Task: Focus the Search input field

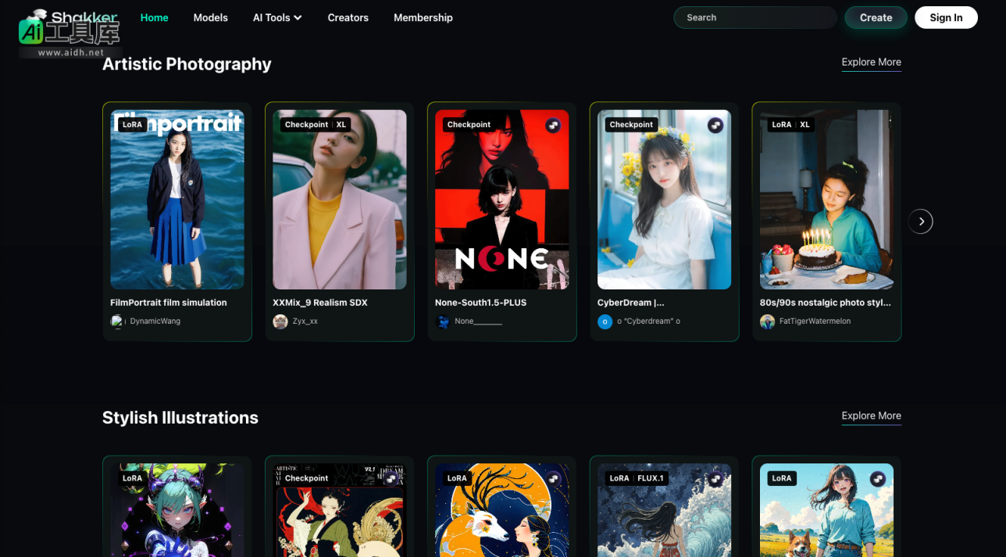Action: click(754, 17)
